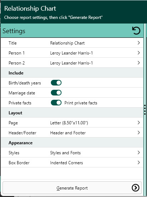
Task: Click the Page label
Action: (x=13, y=123)
